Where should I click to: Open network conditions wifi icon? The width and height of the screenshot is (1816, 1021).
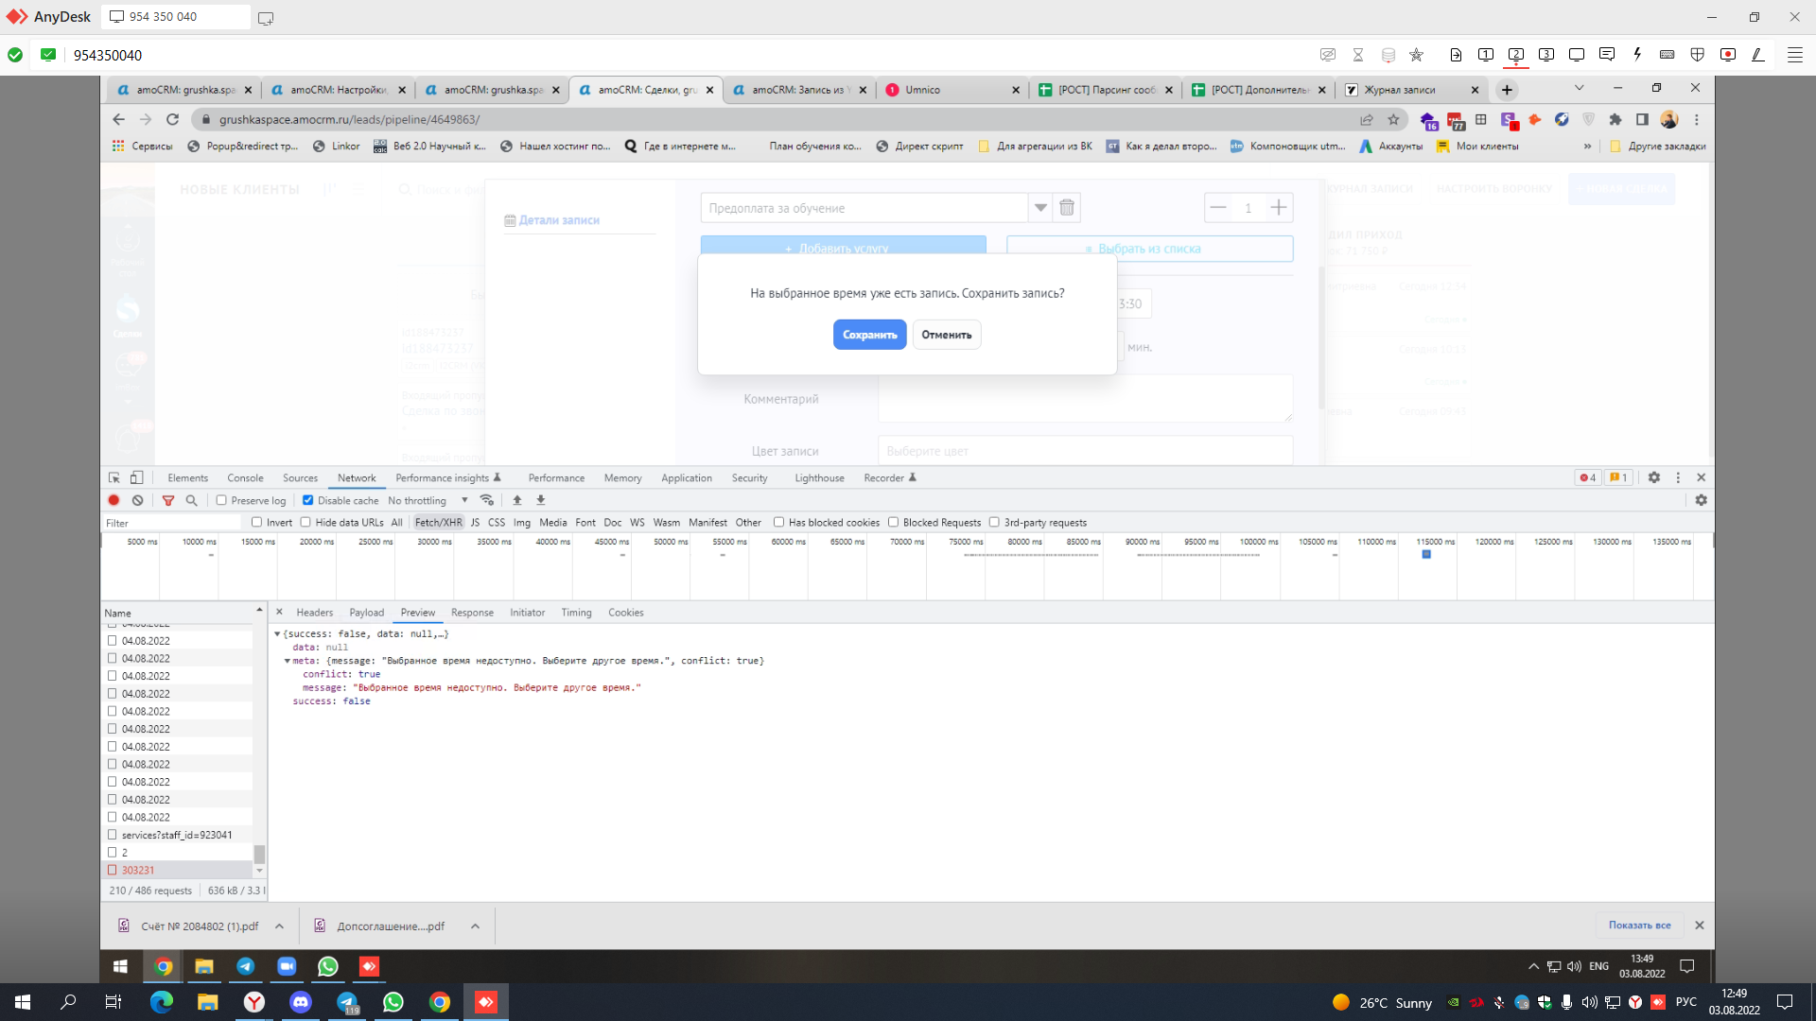tap(487, 500)
